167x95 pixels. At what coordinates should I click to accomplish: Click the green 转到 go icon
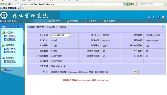click(128, 4)
